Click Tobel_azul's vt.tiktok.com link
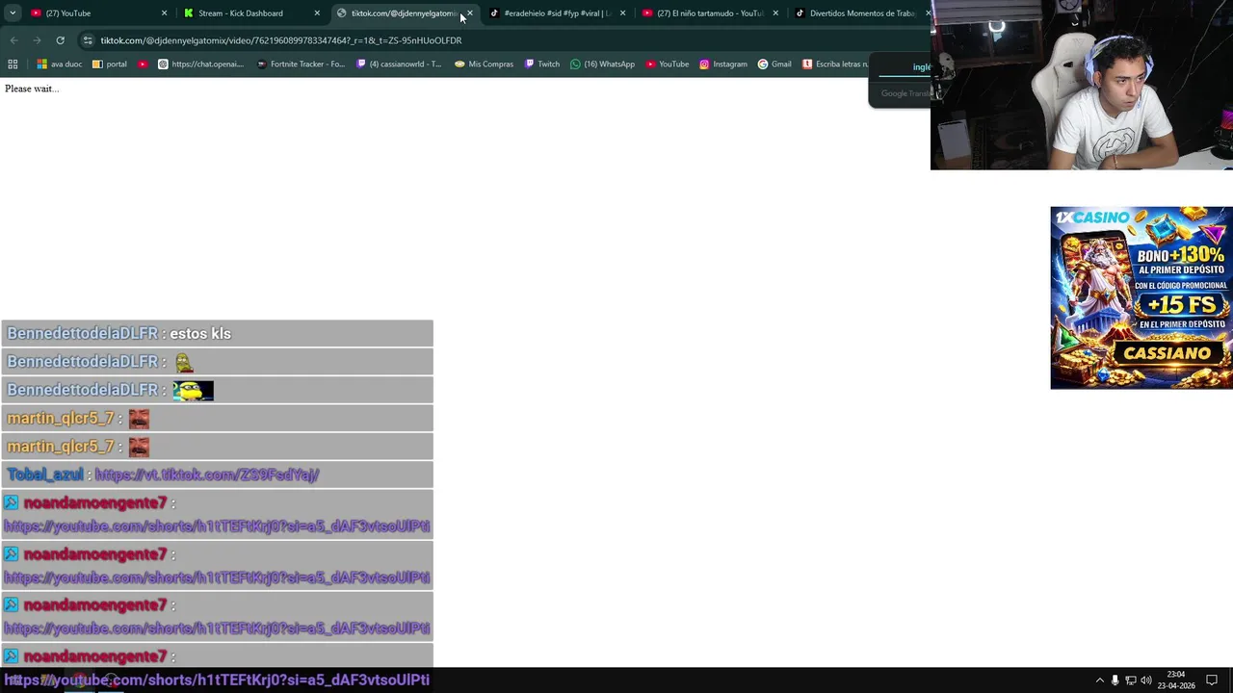The image size is (1233, 693). [x=207, y=475]
